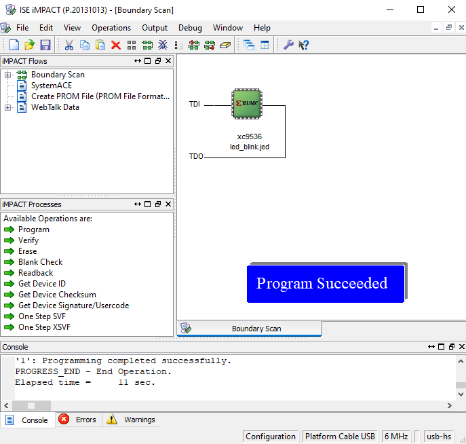
Task: Click the bug debug chain toolbar icon
Action: (163, 45)
